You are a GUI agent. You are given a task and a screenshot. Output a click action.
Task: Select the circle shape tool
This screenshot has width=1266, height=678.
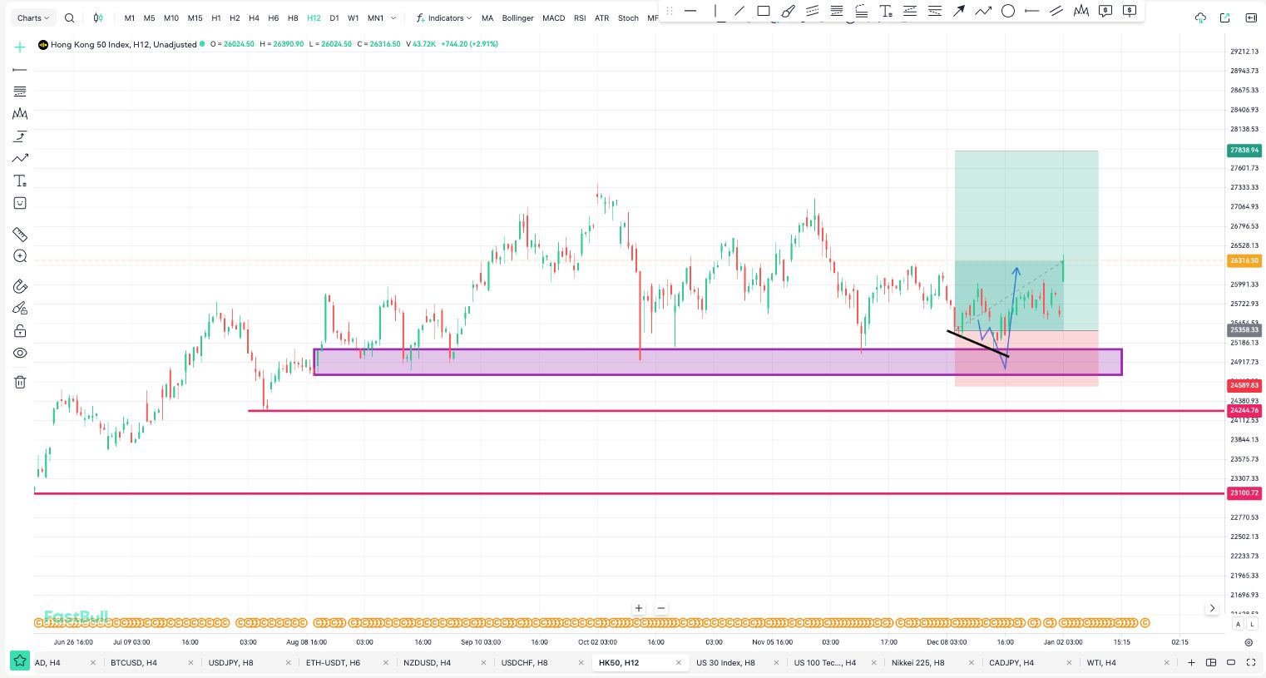pos(1007,12)
